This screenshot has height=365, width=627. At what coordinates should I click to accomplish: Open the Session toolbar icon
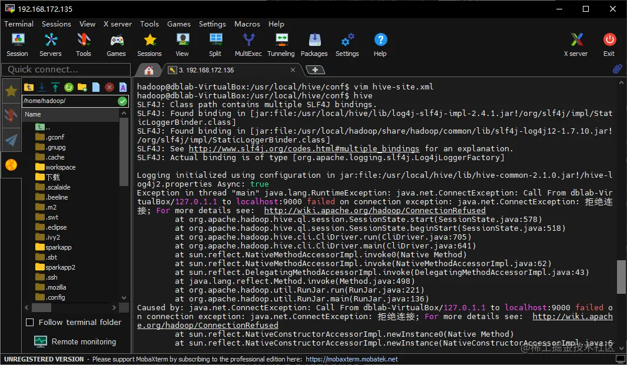tap(17, 45)
